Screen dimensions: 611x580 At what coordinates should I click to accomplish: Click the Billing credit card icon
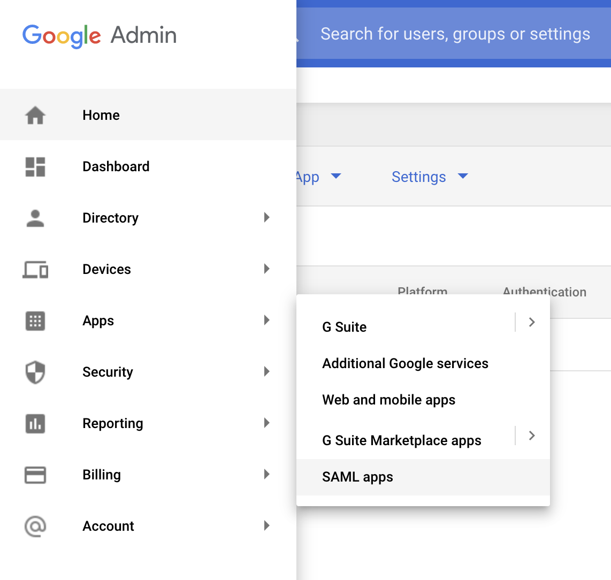[x=35, y=475]
